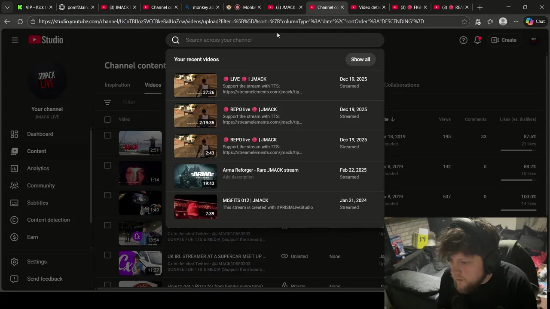550x309 pixels.
Task: Click the 33 comments count
Action: click(x=483, y=136)
